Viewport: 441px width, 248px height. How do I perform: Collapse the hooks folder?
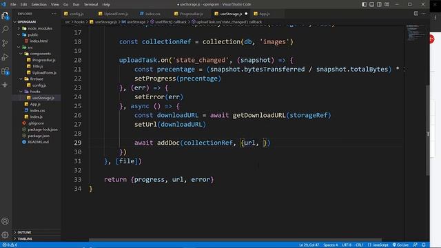[x=35, y=92]
